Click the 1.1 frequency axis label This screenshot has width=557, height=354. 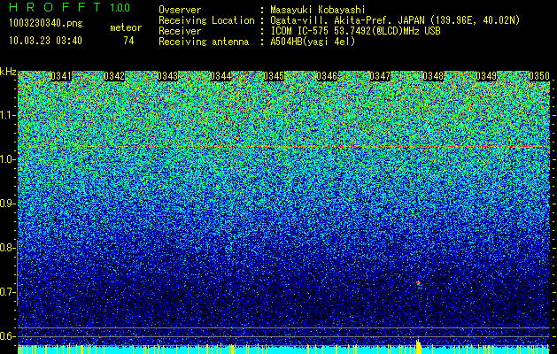(7, 115)
